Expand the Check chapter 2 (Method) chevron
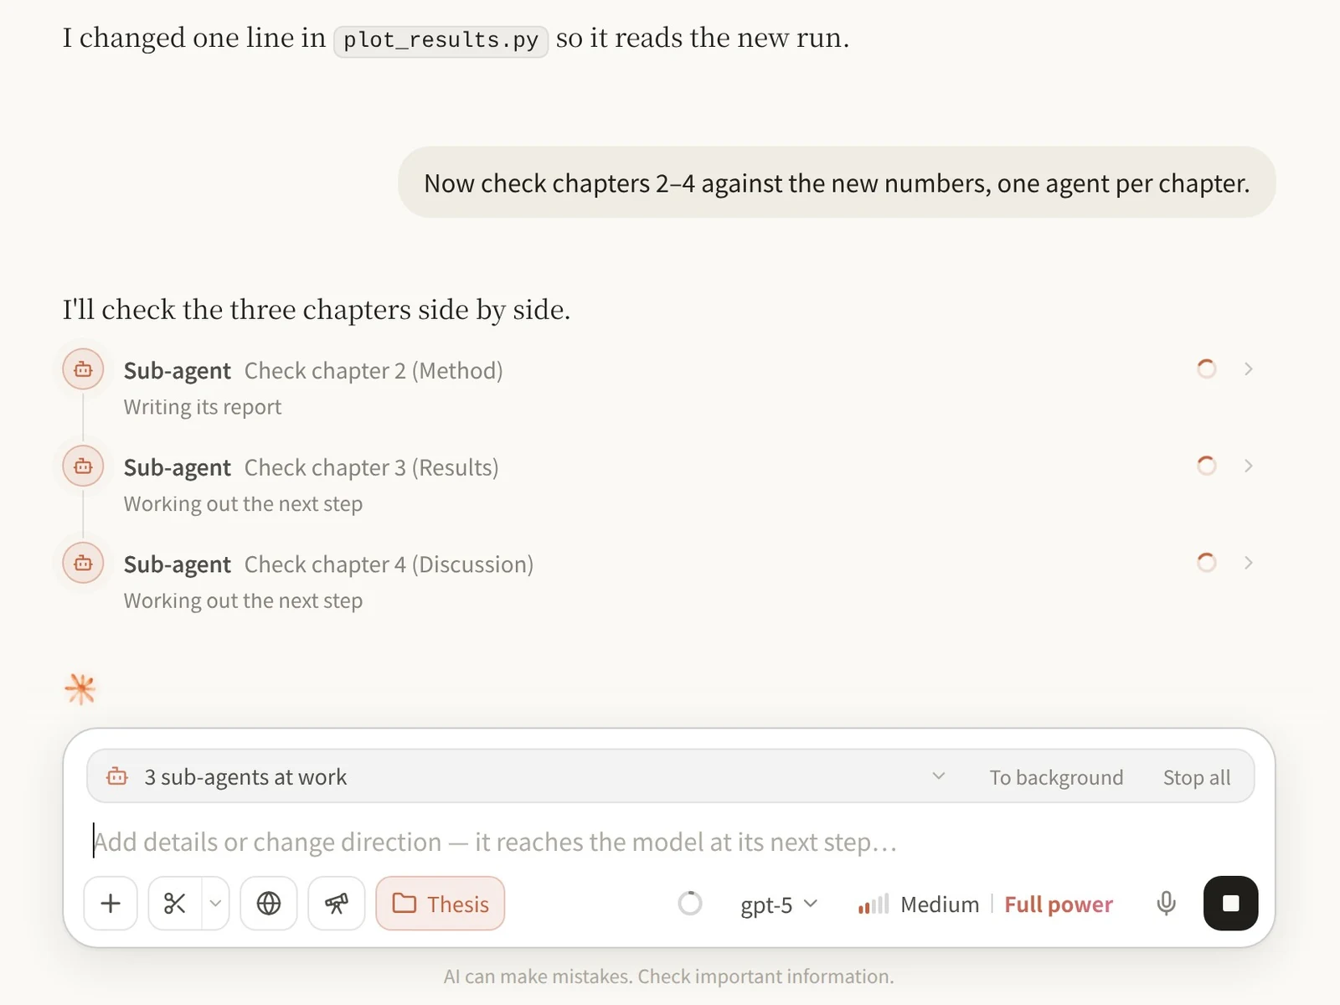The height and width of the screenshot is (1005, 1340). pyautogui.click(x=1248, y=368)
